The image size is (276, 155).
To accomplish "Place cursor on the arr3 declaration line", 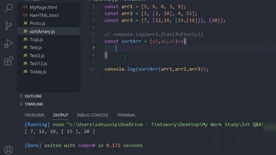I will tap(165, 20).
